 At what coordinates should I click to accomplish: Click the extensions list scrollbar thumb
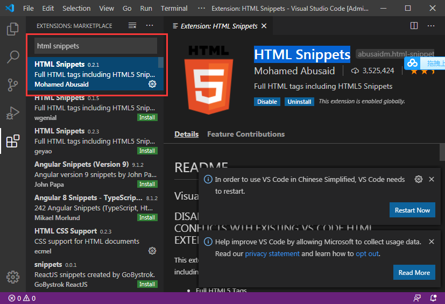tap(161, 62)
